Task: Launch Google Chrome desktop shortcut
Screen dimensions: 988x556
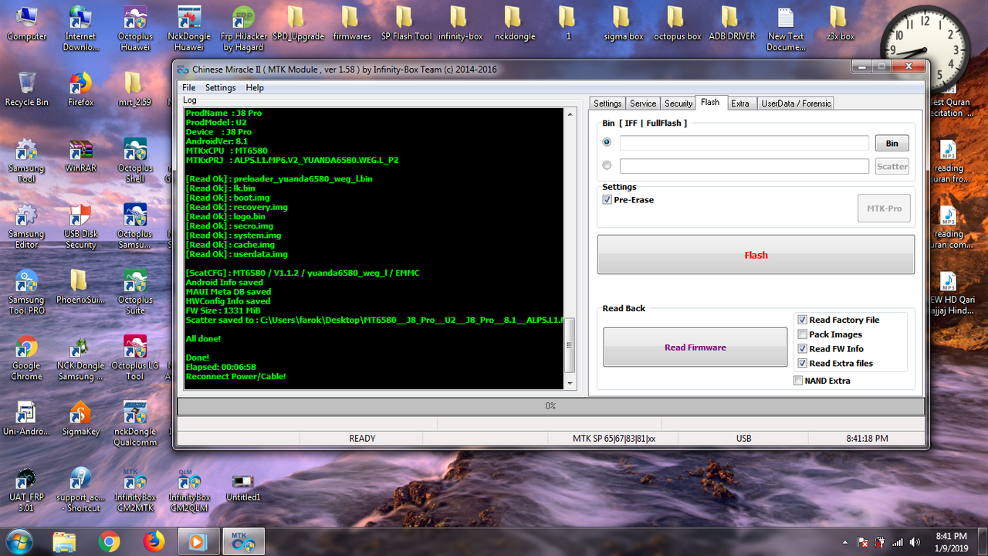Action: tap(26, 358)
